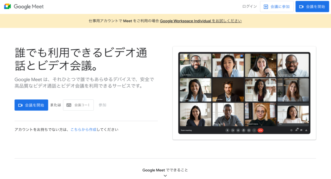331x179 pixels.
Task: Open the こちらから作成 account link
Action: [x=83, y=129]
